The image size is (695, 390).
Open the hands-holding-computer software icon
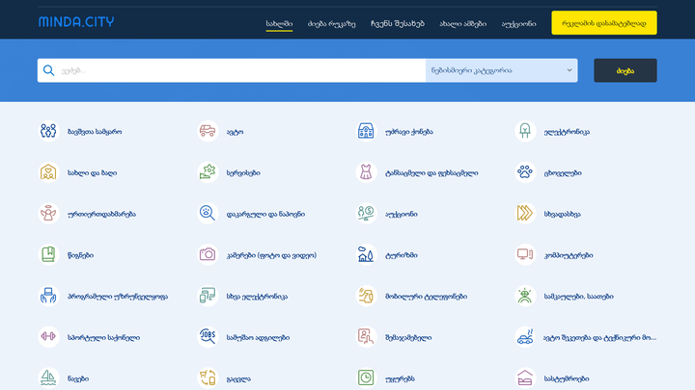point(48,296)
